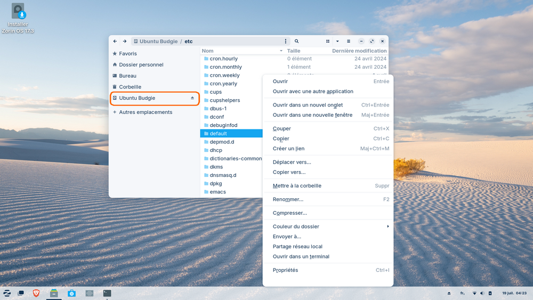
Task: Expand the view options dropdown arrow
Action: click(337, 41)
